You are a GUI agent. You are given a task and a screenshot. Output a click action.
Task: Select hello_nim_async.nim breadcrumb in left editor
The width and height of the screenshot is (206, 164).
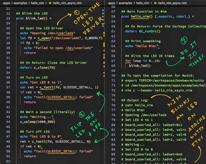click(x=67, y=3)
